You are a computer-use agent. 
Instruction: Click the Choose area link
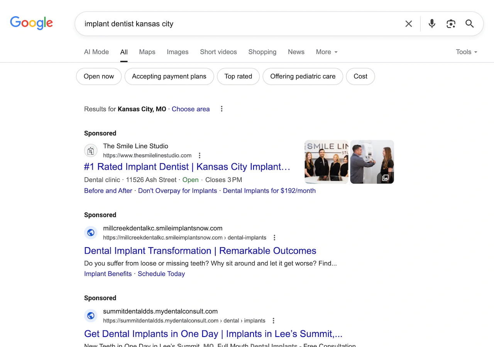[191, 109]
